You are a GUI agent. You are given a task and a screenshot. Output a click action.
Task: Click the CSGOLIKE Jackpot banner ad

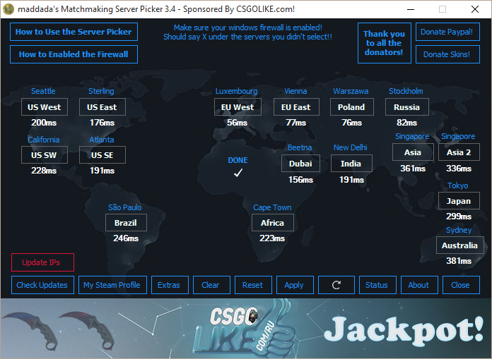coord(246,329)
